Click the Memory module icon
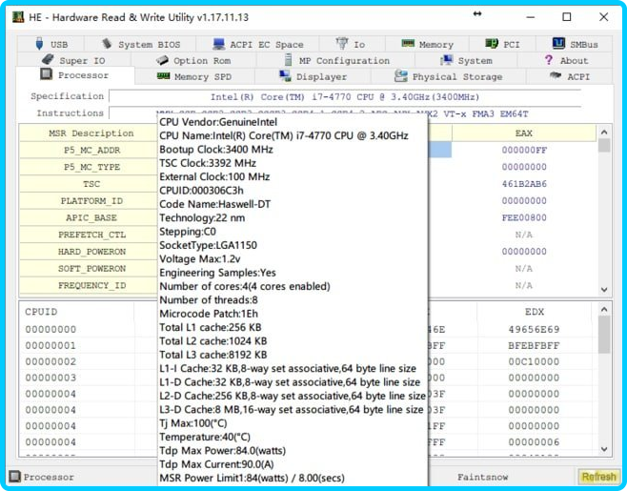The image size is (627, 491). [x=408, y=44]
